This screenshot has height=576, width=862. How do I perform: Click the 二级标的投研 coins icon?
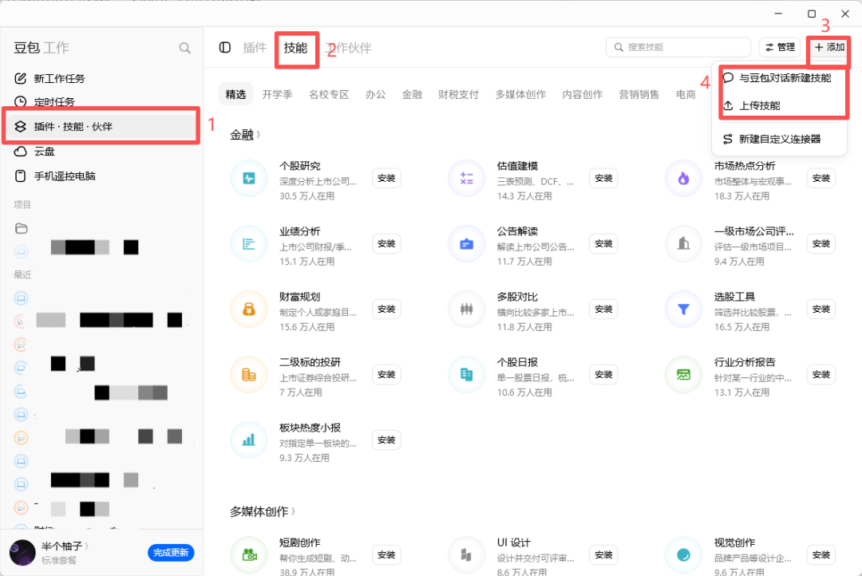pos(248,374)
